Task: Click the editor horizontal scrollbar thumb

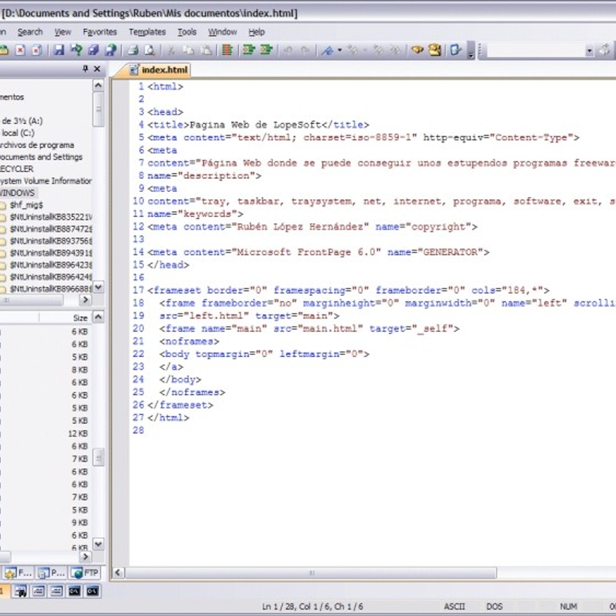Action: (311, 573)
